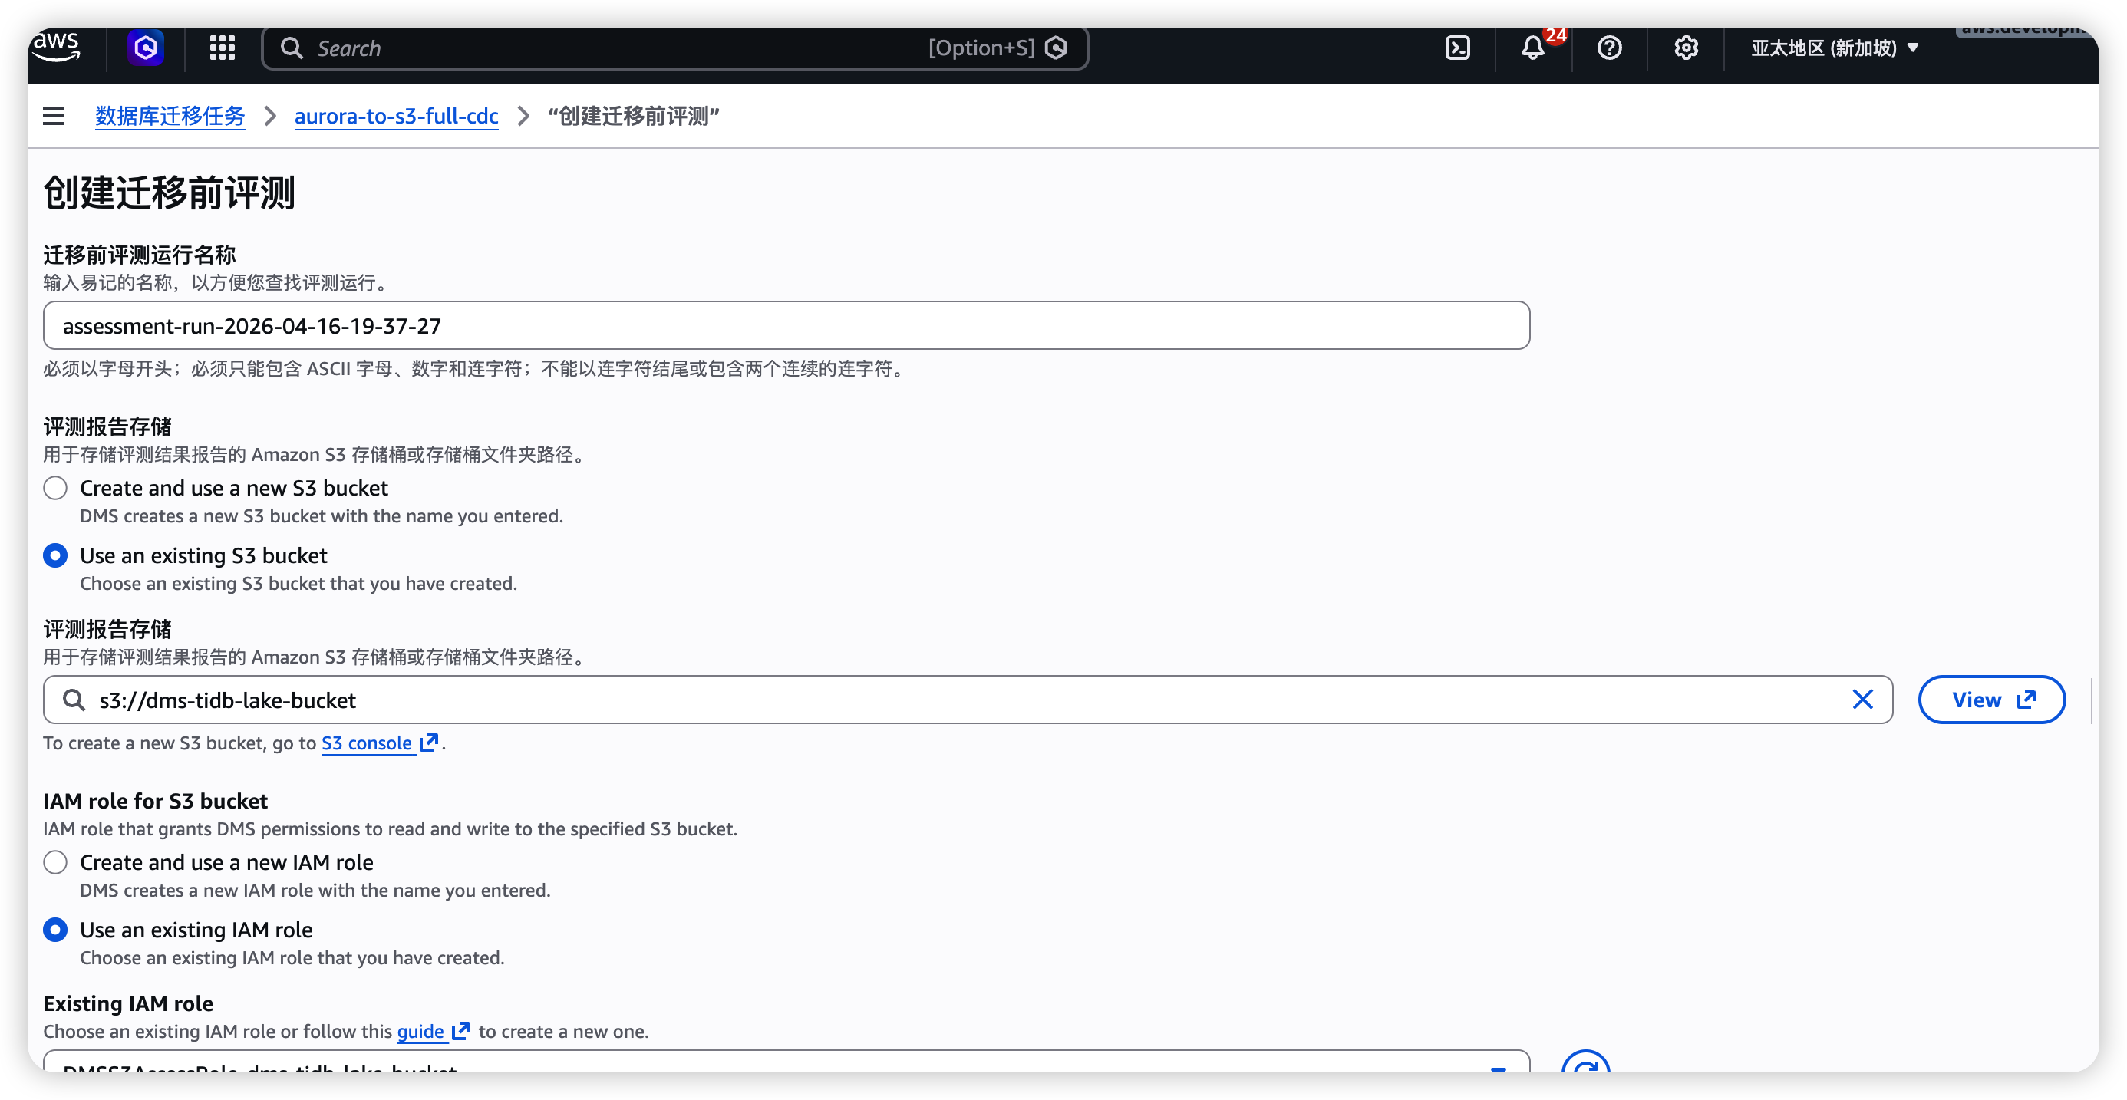Launch the CloudShell terminal icon
The image size is (2127, 1100).
tap(1457, 47)
